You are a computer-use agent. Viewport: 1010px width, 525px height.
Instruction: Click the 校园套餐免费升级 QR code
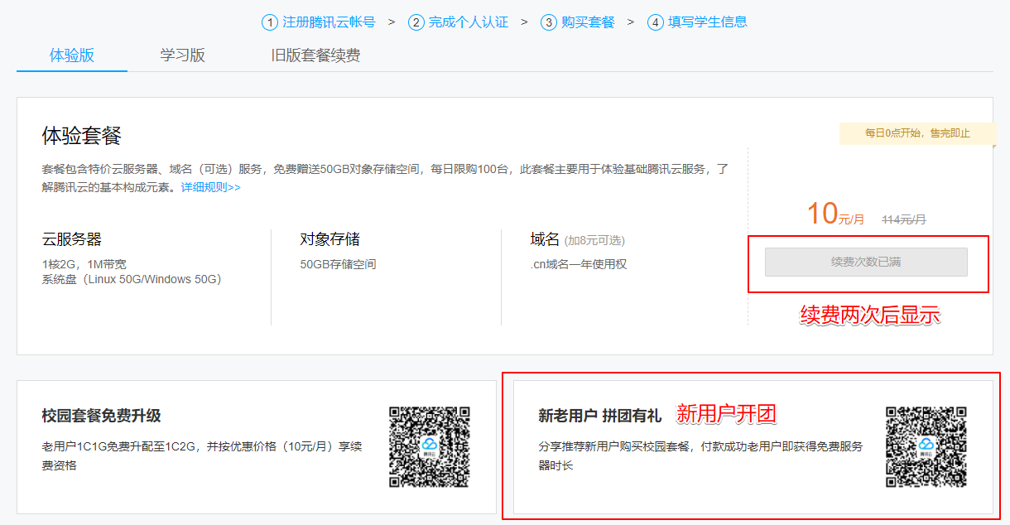point(430,446)
